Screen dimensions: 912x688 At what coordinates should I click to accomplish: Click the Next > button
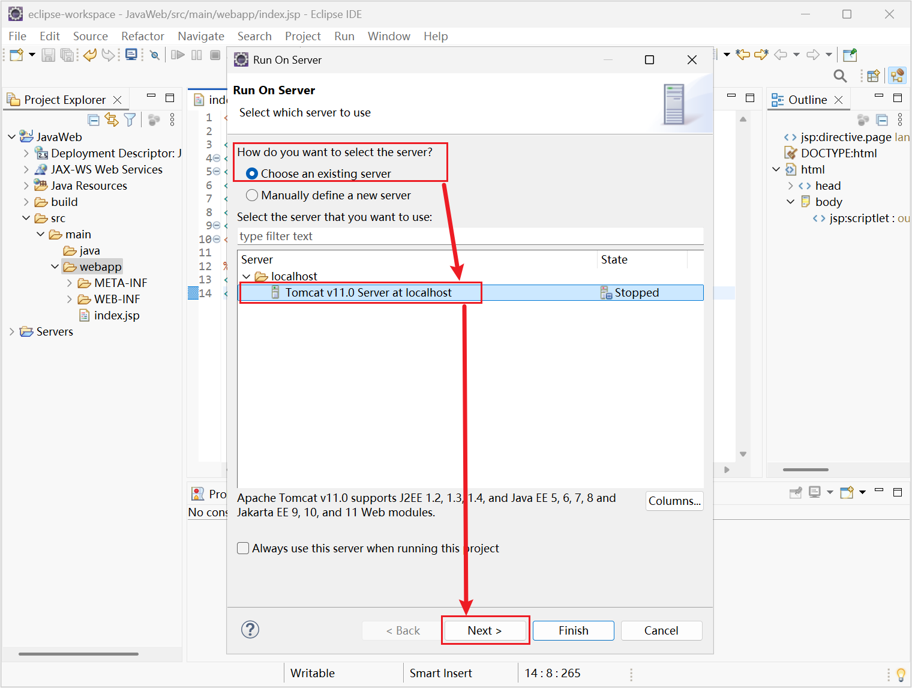point(485,630)
